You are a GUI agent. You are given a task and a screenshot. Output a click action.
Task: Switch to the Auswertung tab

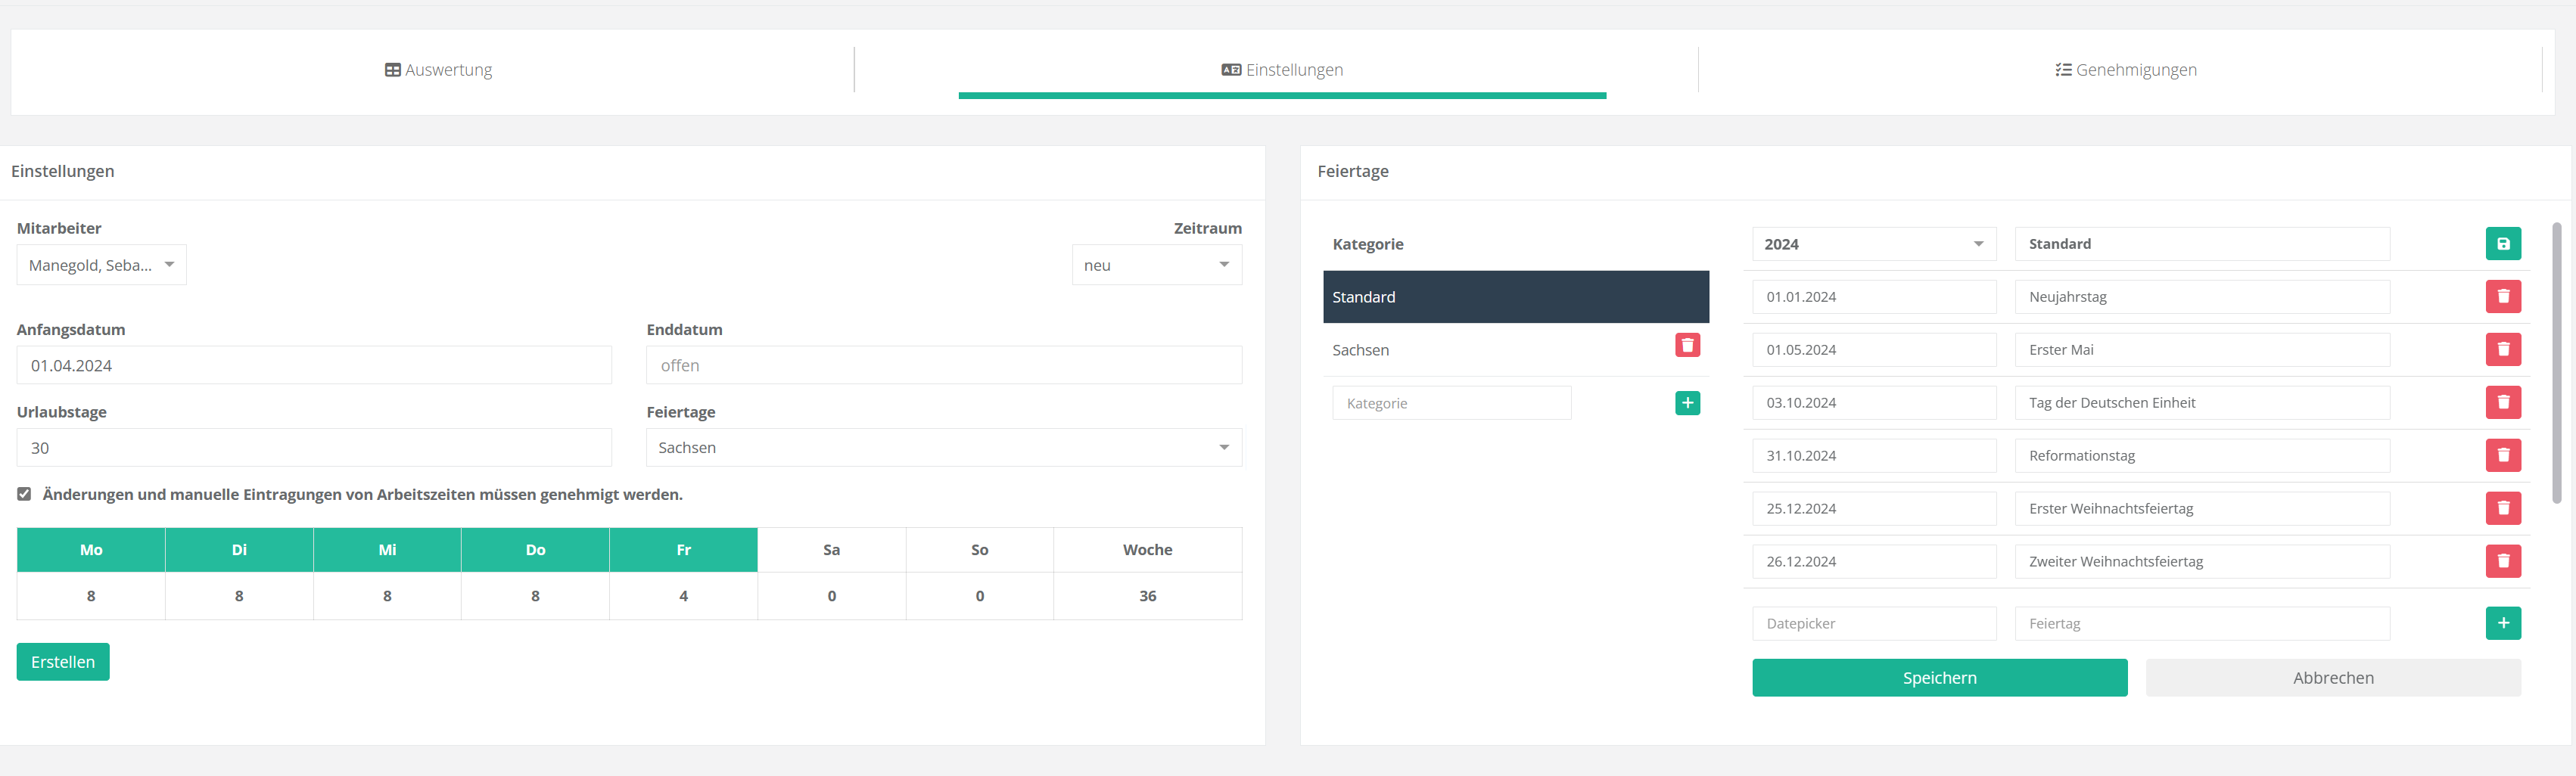click(438, 70)
